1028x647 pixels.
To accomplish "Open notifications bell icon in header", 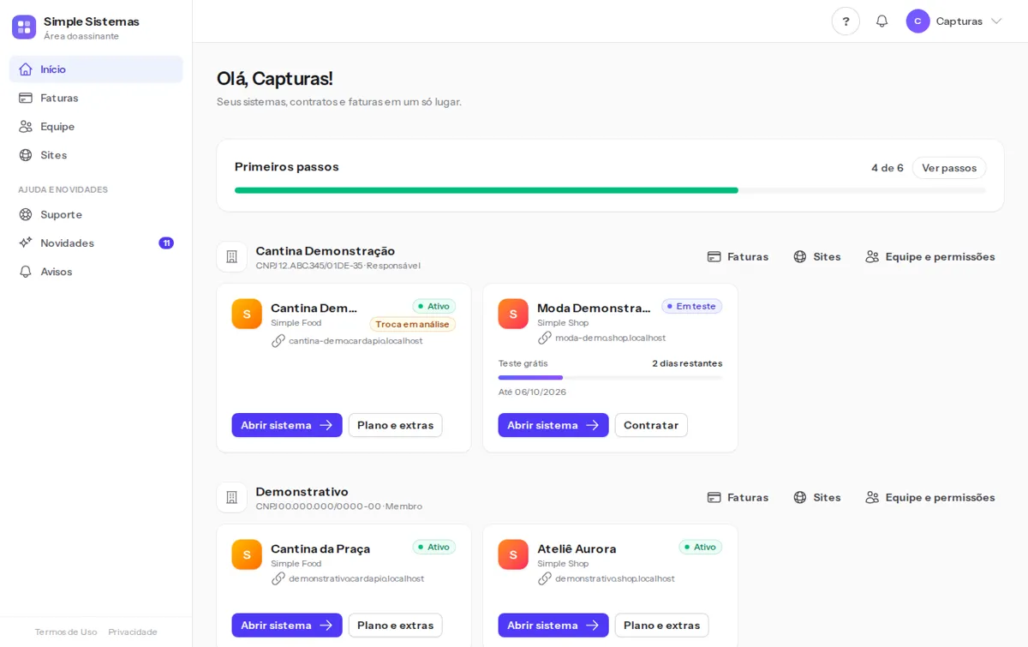I will 882,21.
